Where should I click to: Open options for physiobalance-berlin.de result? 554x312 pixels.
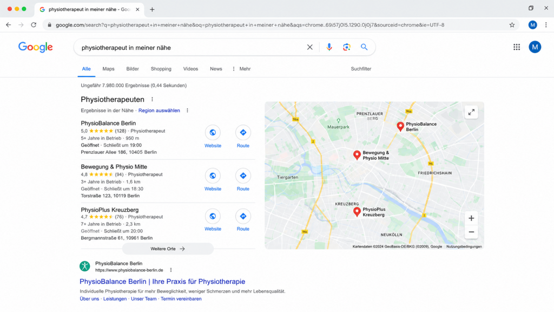point(171,270)
